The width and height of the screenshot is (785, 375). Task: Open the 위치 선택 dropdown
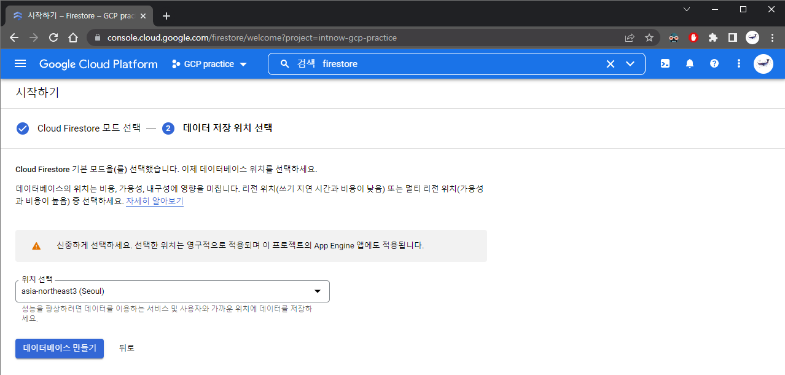173,291
